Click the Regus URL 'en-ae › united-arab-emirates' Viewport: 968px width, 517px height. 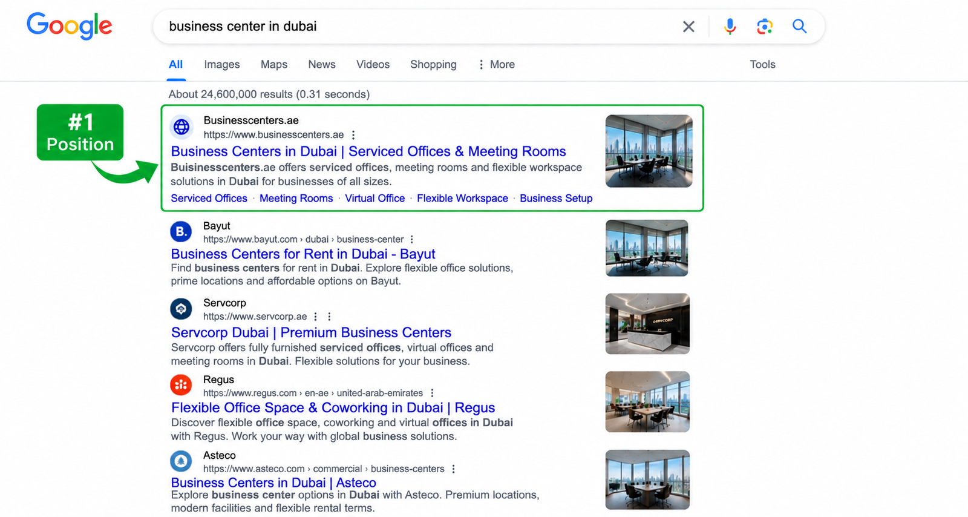pos(364,394)
